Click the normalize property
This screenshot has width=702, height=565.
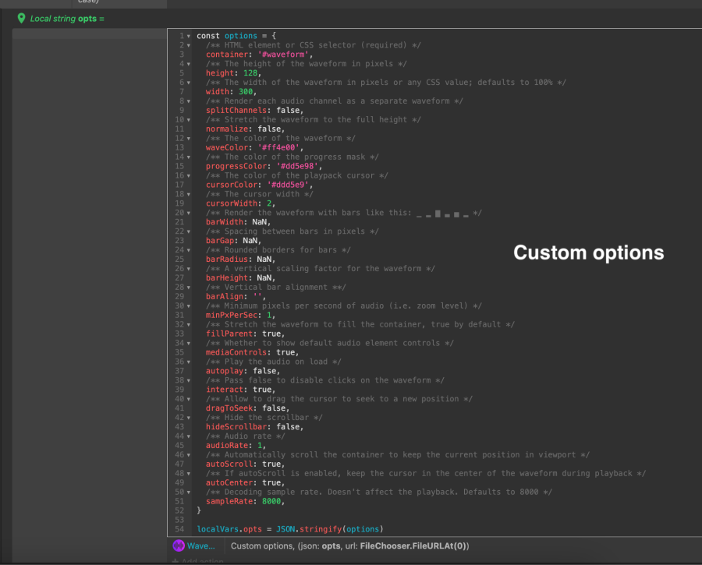[226, 129]
